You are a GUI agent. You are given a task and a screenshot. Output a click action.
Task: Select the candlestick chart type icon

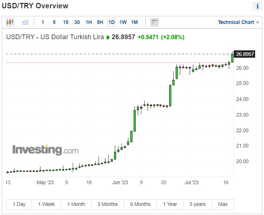[x=10, y=22]
